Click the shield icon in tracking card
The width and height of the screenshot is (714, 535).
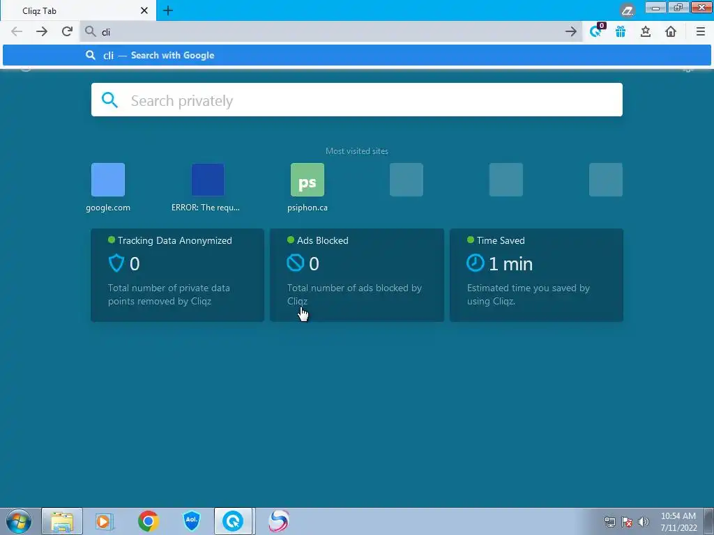tap(116, 263)
